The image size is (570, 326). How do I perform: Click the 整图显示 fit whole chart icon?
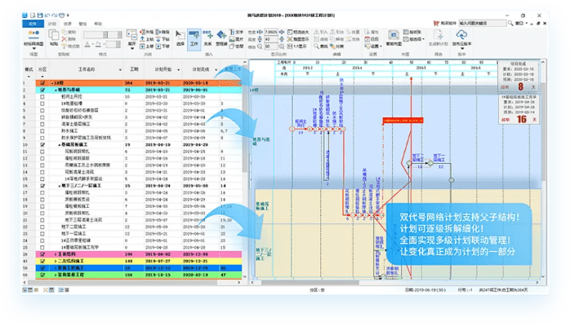coord(290,39)
